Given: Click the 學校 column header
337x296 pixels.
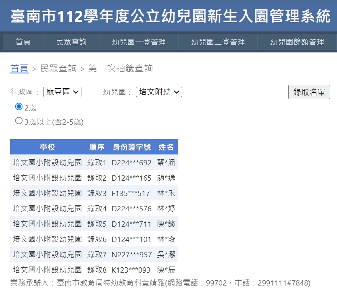Looking at the screenshot, I should tap(47, 147).
